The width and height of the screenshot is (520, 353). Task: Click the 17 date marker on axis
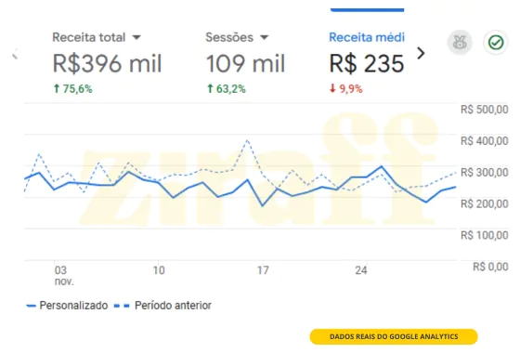[x=263, y=270]
